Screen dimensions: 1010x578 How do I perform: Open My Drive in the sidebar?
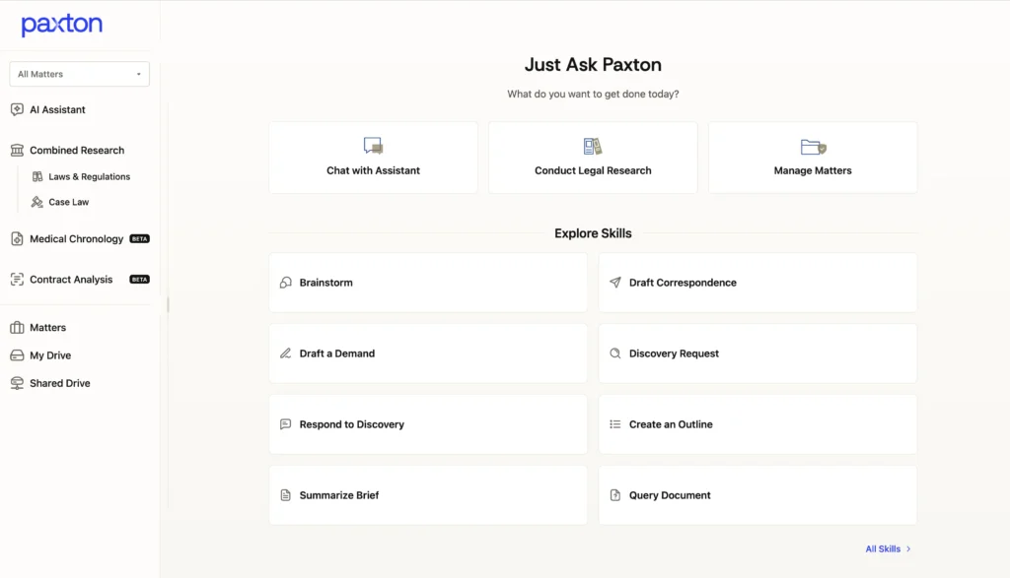click(50, 355)
